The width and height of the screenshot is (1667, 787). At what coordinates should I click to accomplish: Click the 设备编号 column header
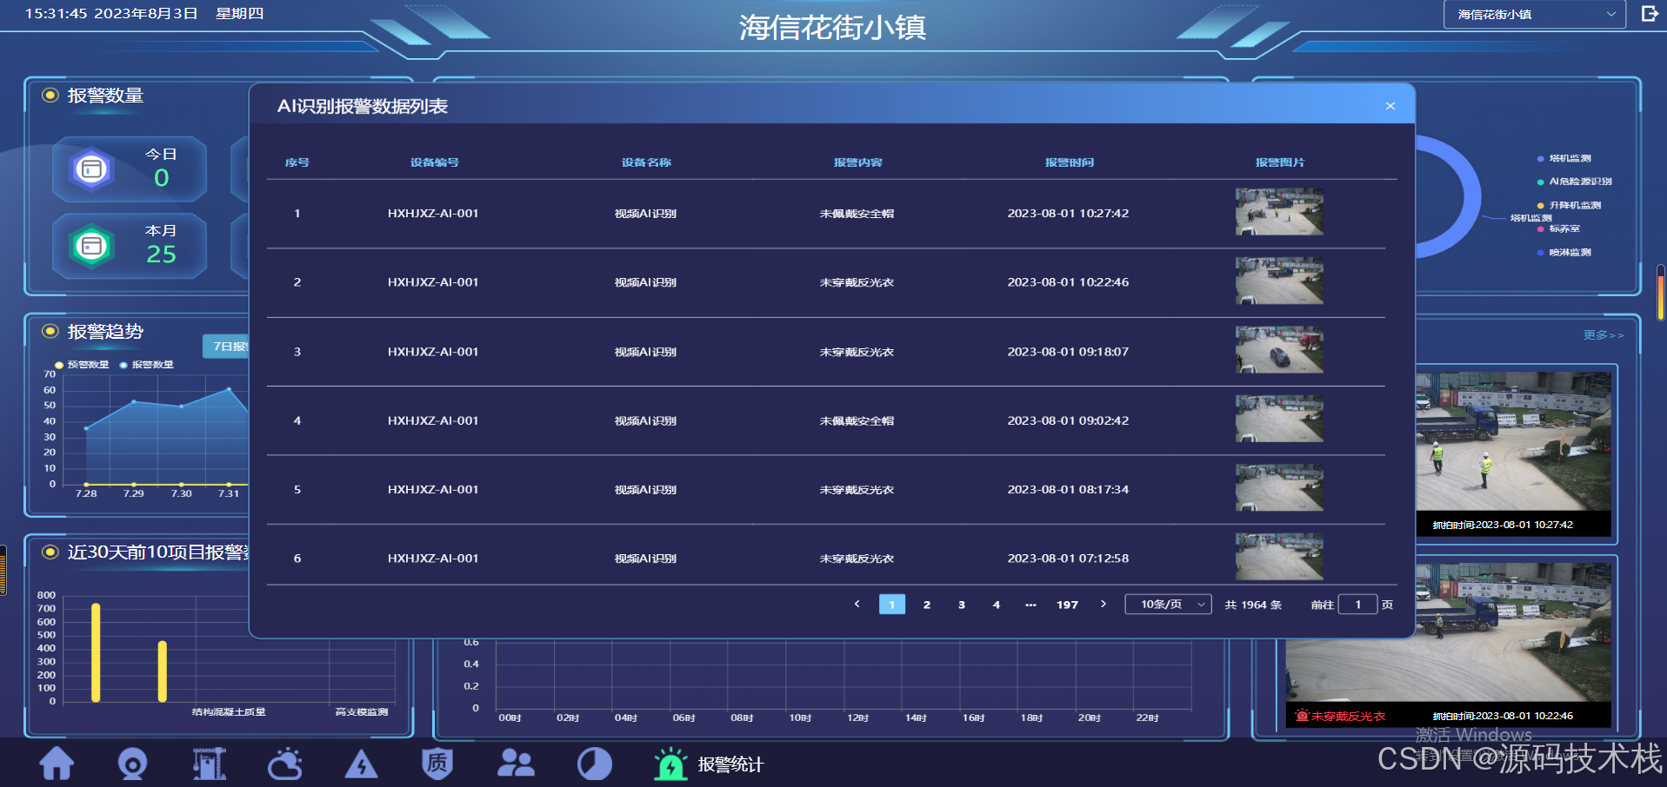pyautogui.click(x=434, y=162)
